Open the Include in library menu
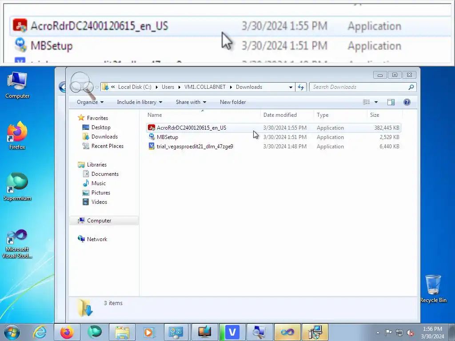 140,102
